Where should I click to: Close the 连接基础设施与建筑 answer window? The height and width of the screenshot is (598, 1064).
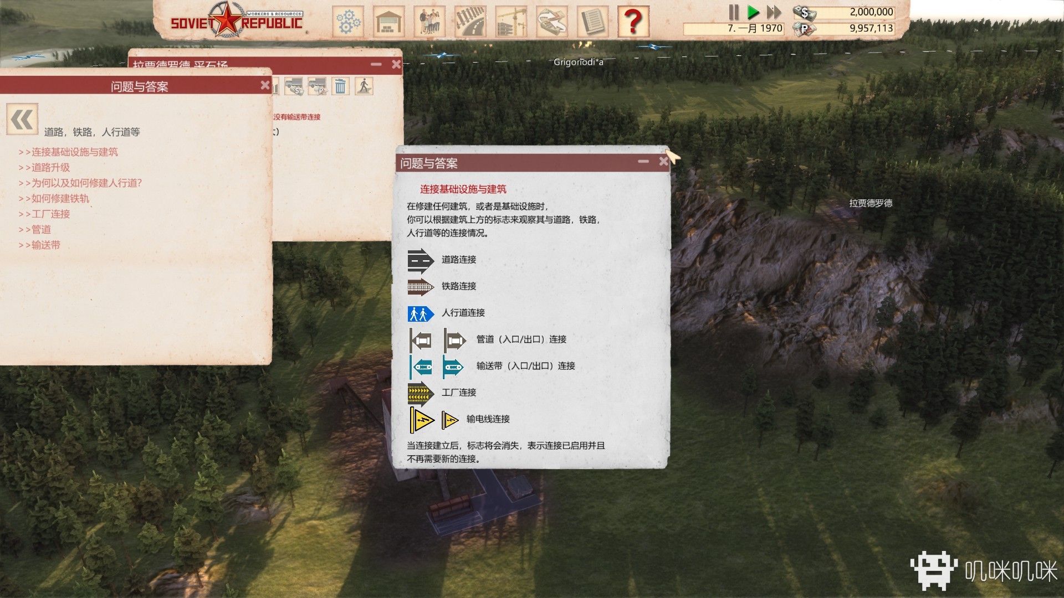point(663,162)
